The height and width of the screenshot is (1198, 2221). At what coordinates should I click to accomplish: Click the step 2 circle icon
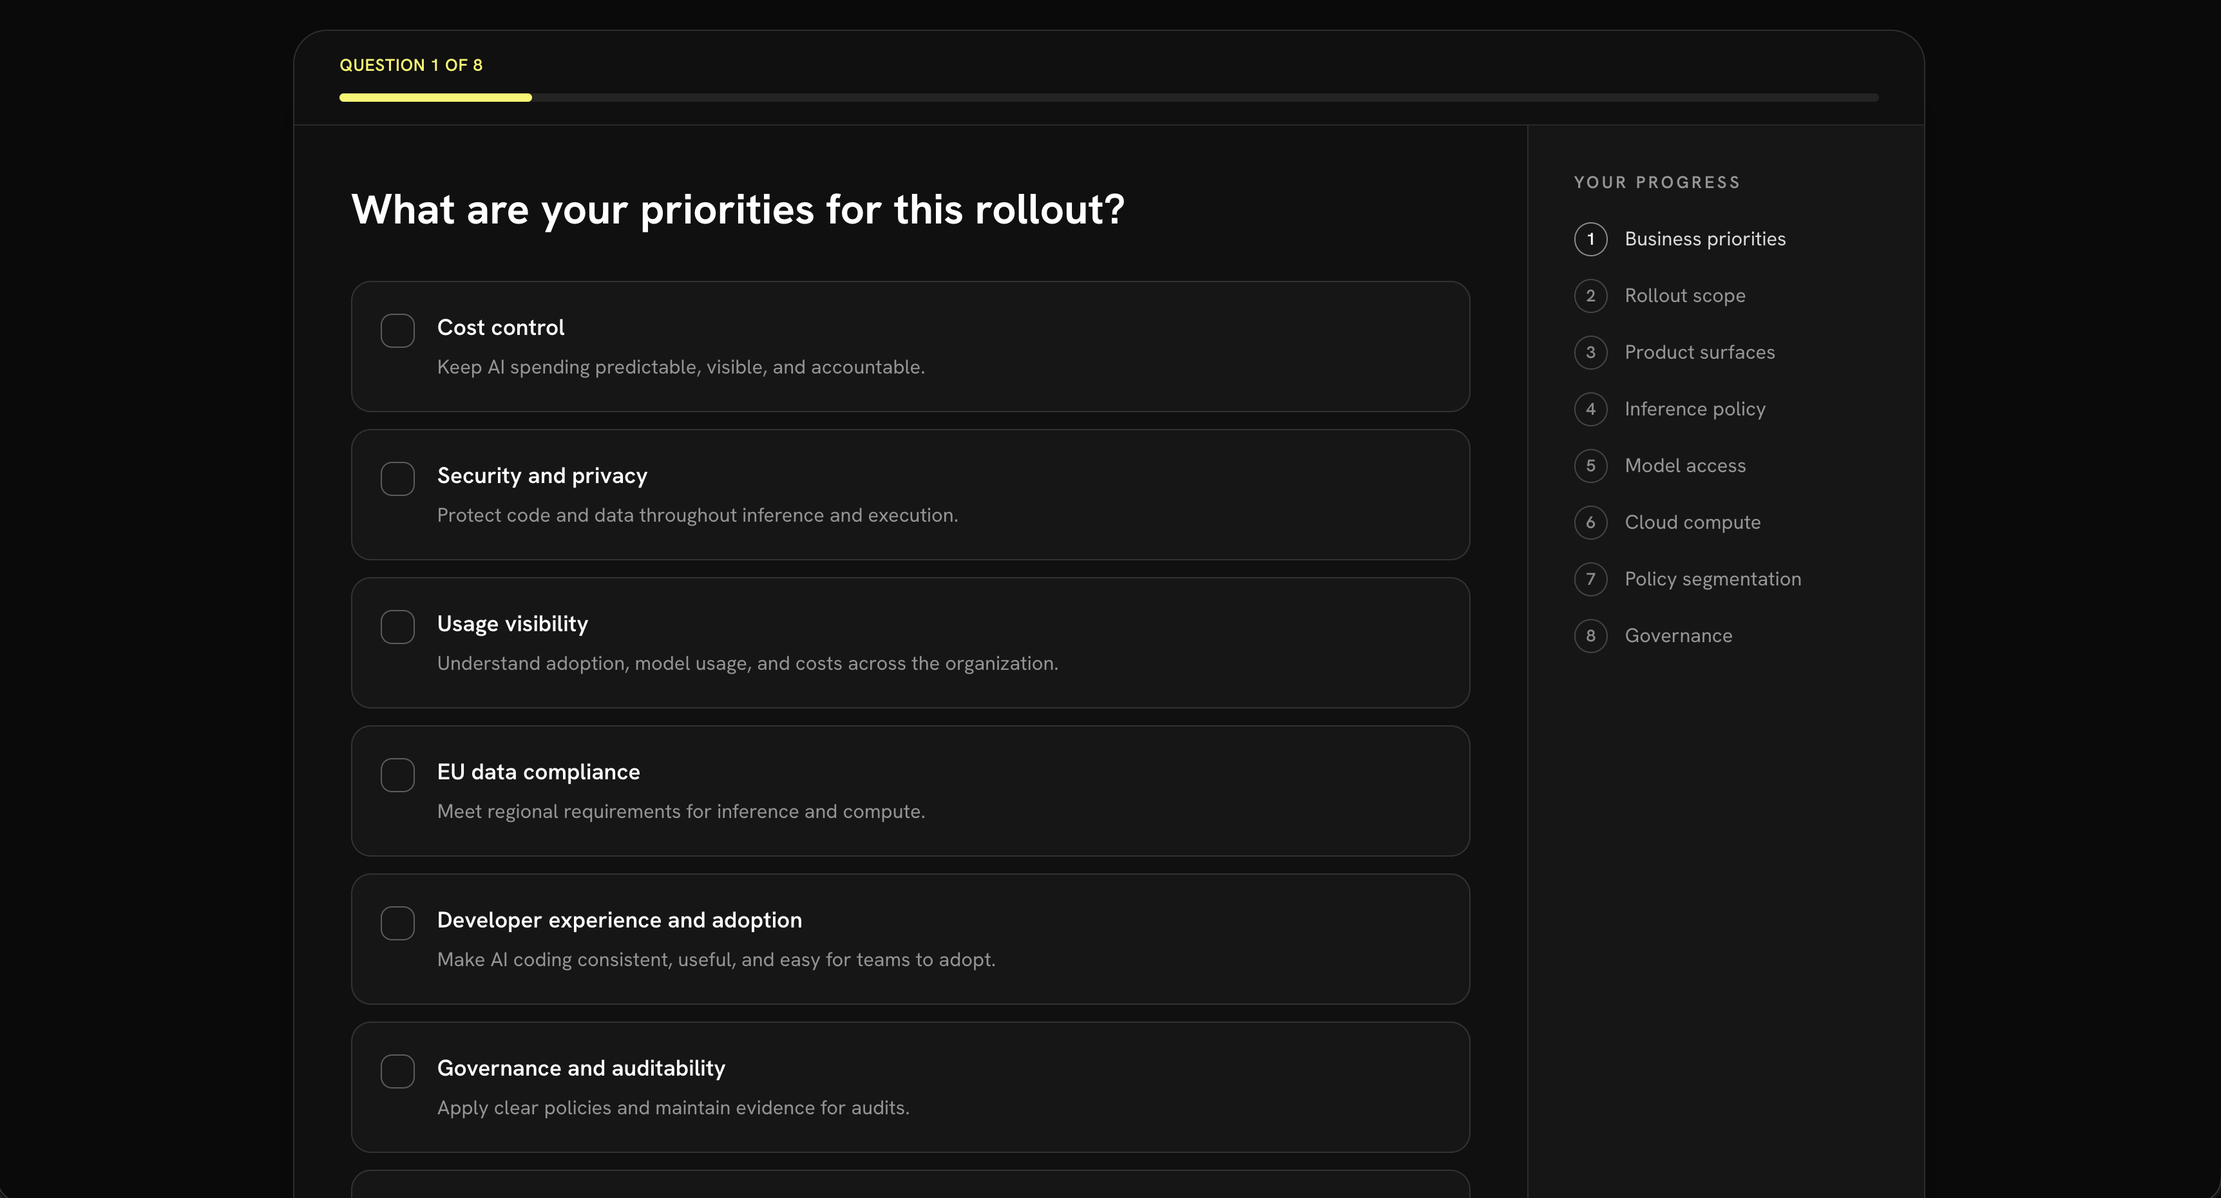(x=1590, y=296)
